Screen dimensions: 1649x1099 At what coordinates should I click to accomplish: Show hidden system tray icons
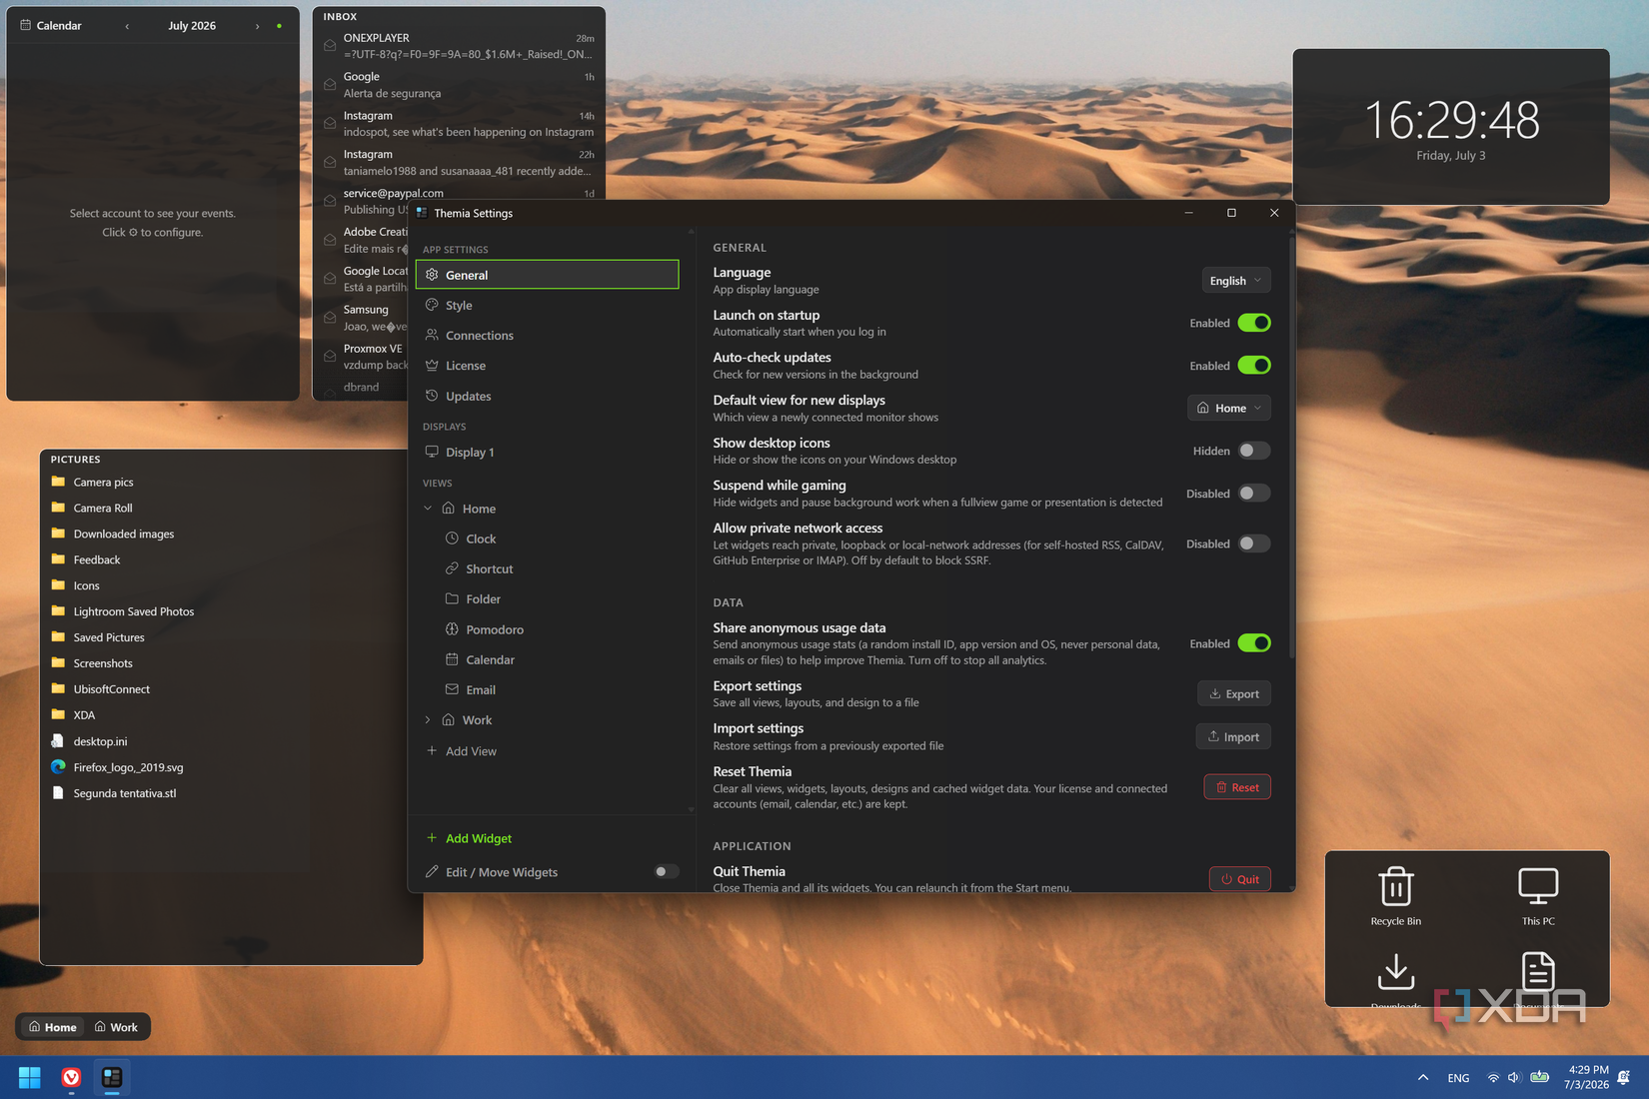1423,1078
